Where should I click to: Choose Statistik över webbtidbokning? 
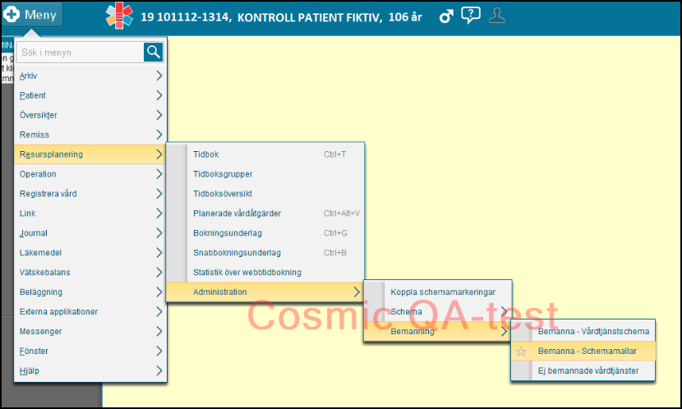247,273
